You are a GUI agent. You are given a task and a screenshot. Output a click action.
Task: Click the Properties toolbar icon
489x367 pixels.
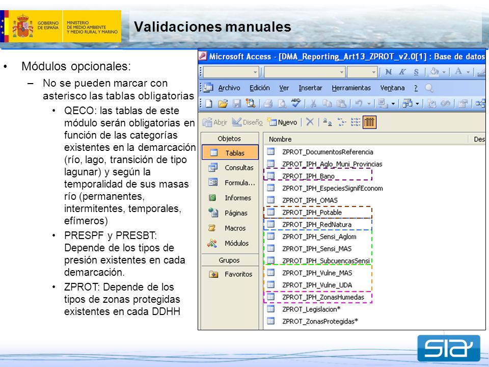(x=463, y=103)
